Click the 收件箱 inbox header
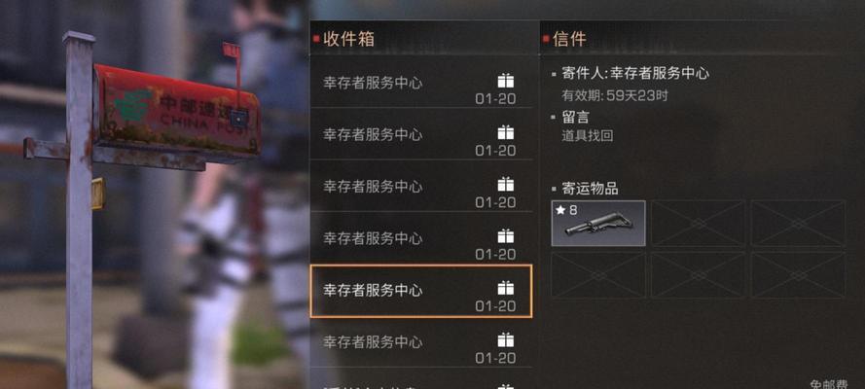 (x=348, y=39)
